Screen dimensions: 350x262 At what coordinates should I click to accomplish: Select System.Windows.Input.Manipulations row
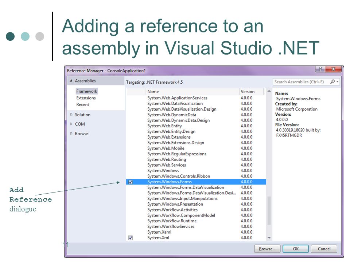coord(196,199)
